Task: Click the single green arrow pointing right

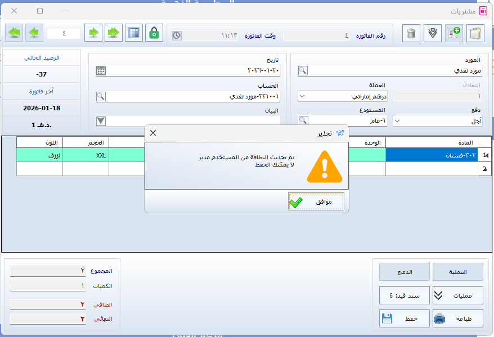Action: [x=93, y=33]
